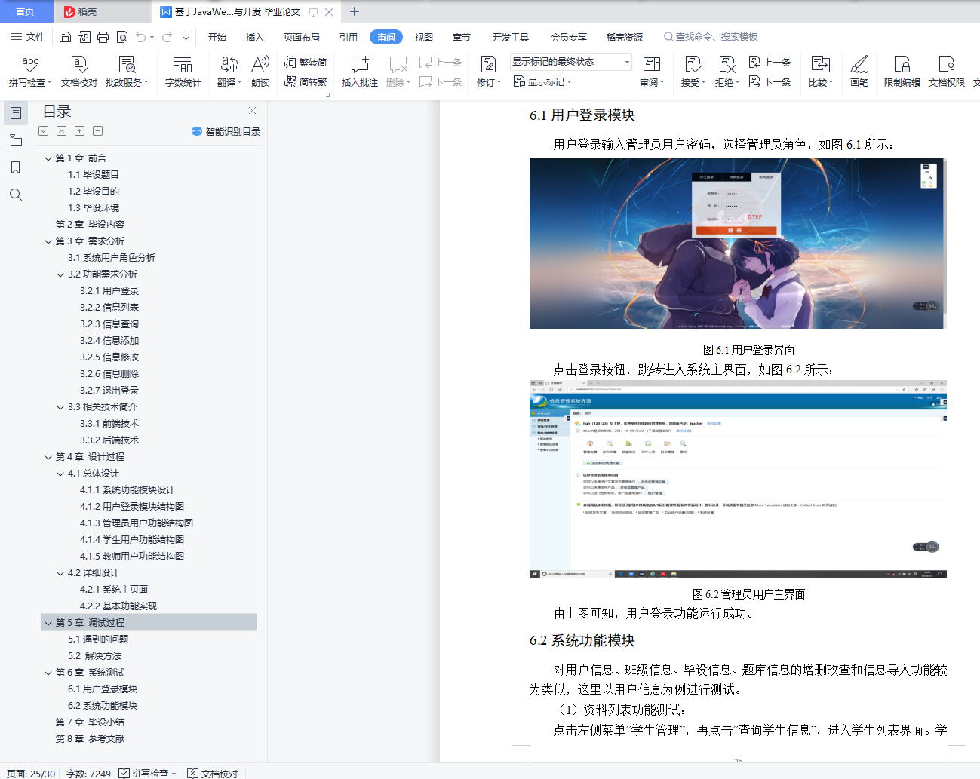Click the command search box (查找命令)
The width and height of the screenshot is (980, 779).
coord(711,37)
